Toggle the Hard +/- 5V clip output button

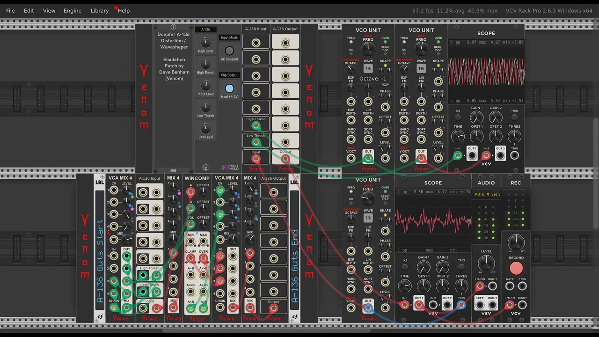pyautogui.click(x=229, y=88)
